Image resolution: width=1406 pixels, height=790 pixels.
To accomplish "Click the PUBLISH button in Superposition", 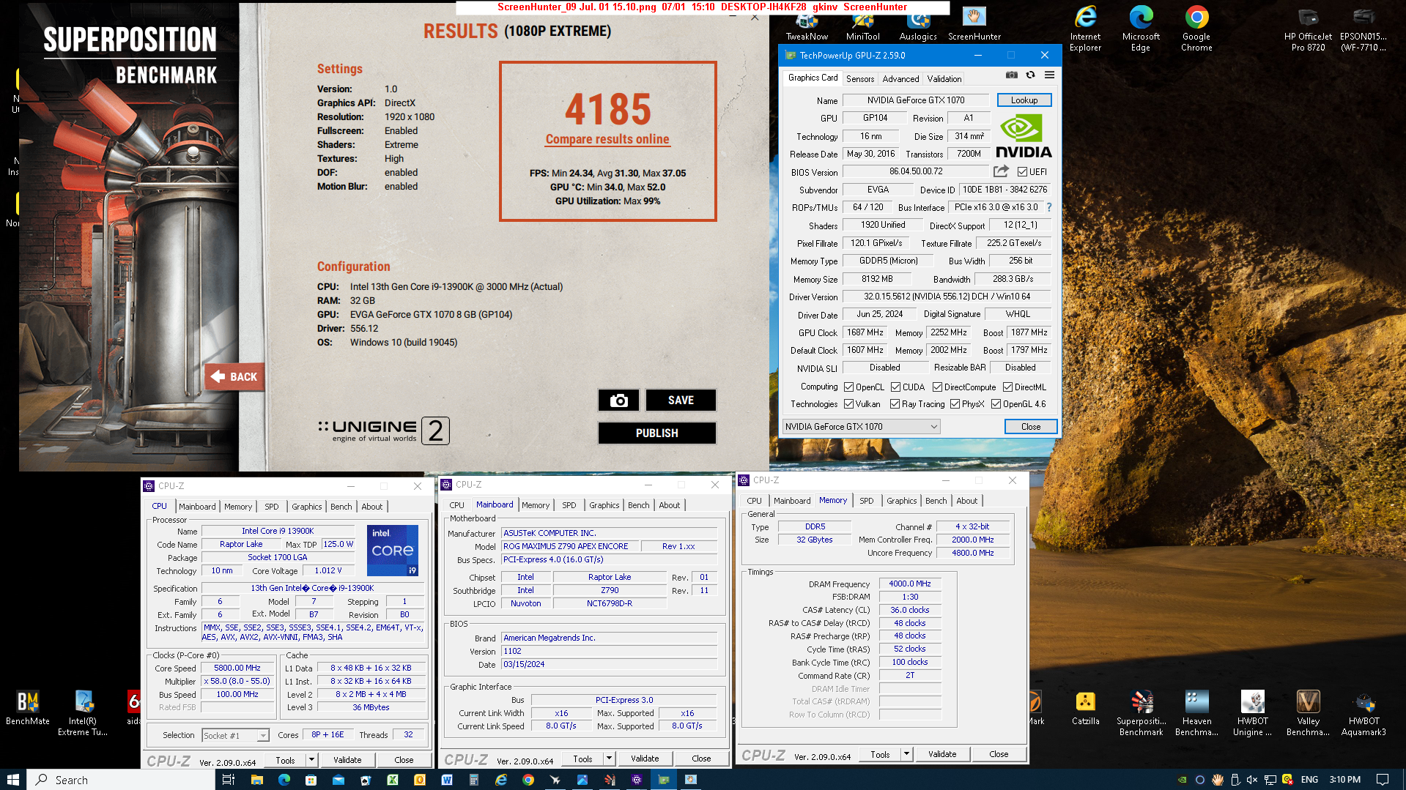I will tap(656, 433).
